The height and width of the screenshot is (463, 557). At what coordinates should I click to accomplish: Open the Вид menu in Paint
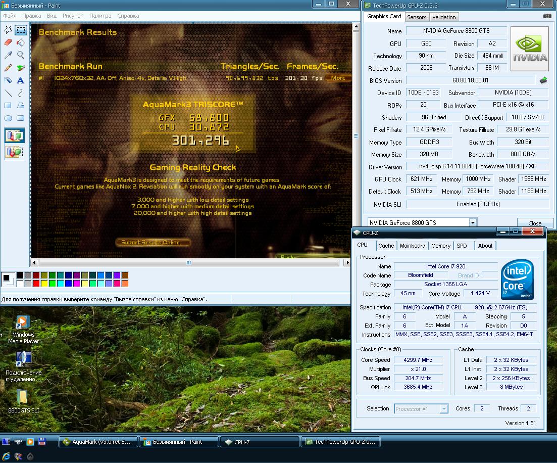(52, 16)
